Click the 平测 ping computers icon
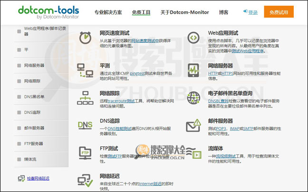 (x=85, y=70)
